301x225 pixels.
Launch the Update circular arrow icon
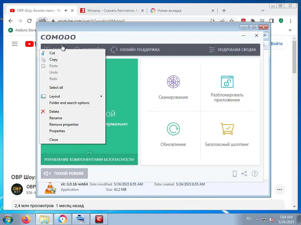point(173,129)
